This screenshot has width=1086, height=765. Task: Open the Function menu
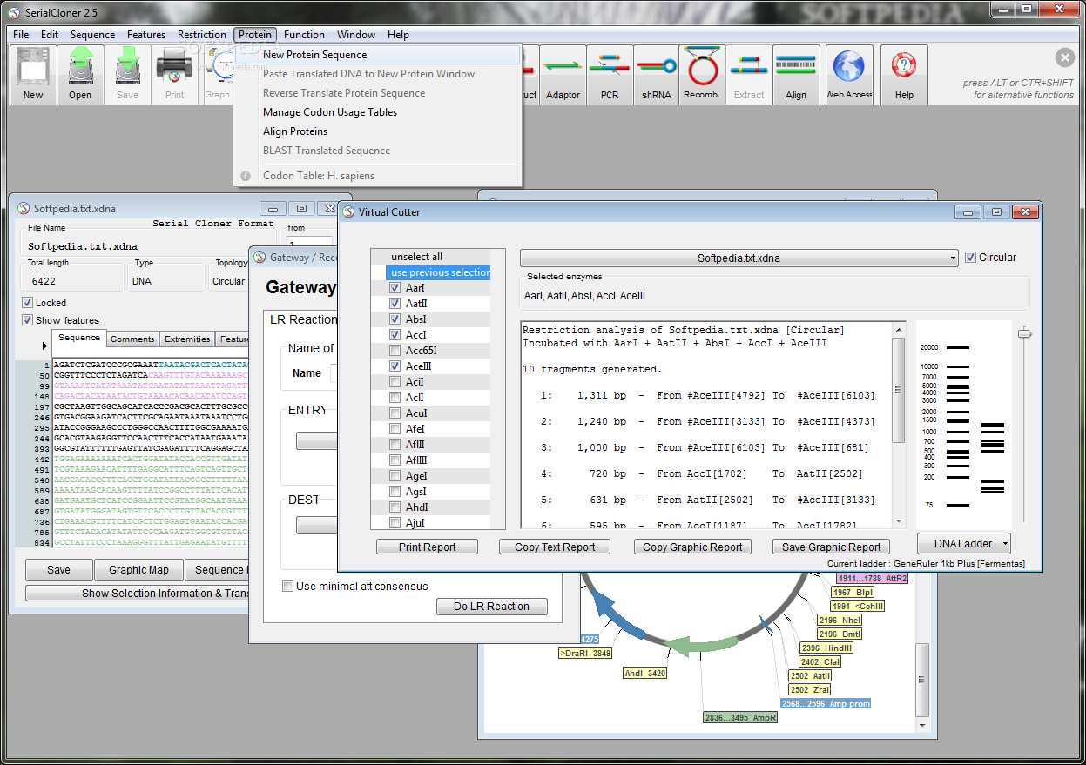coord(304,35)
